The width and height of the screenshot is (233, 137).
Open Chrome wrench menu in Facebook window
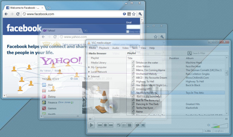(140, 14)
